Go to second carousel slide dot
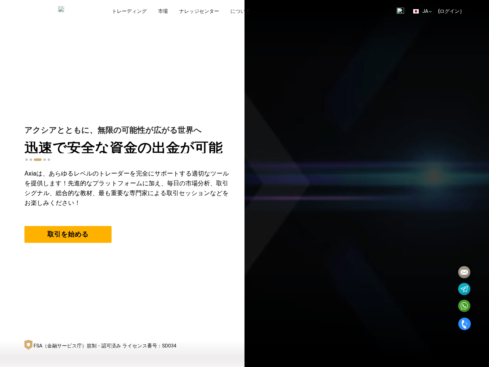 coord(31,160)
